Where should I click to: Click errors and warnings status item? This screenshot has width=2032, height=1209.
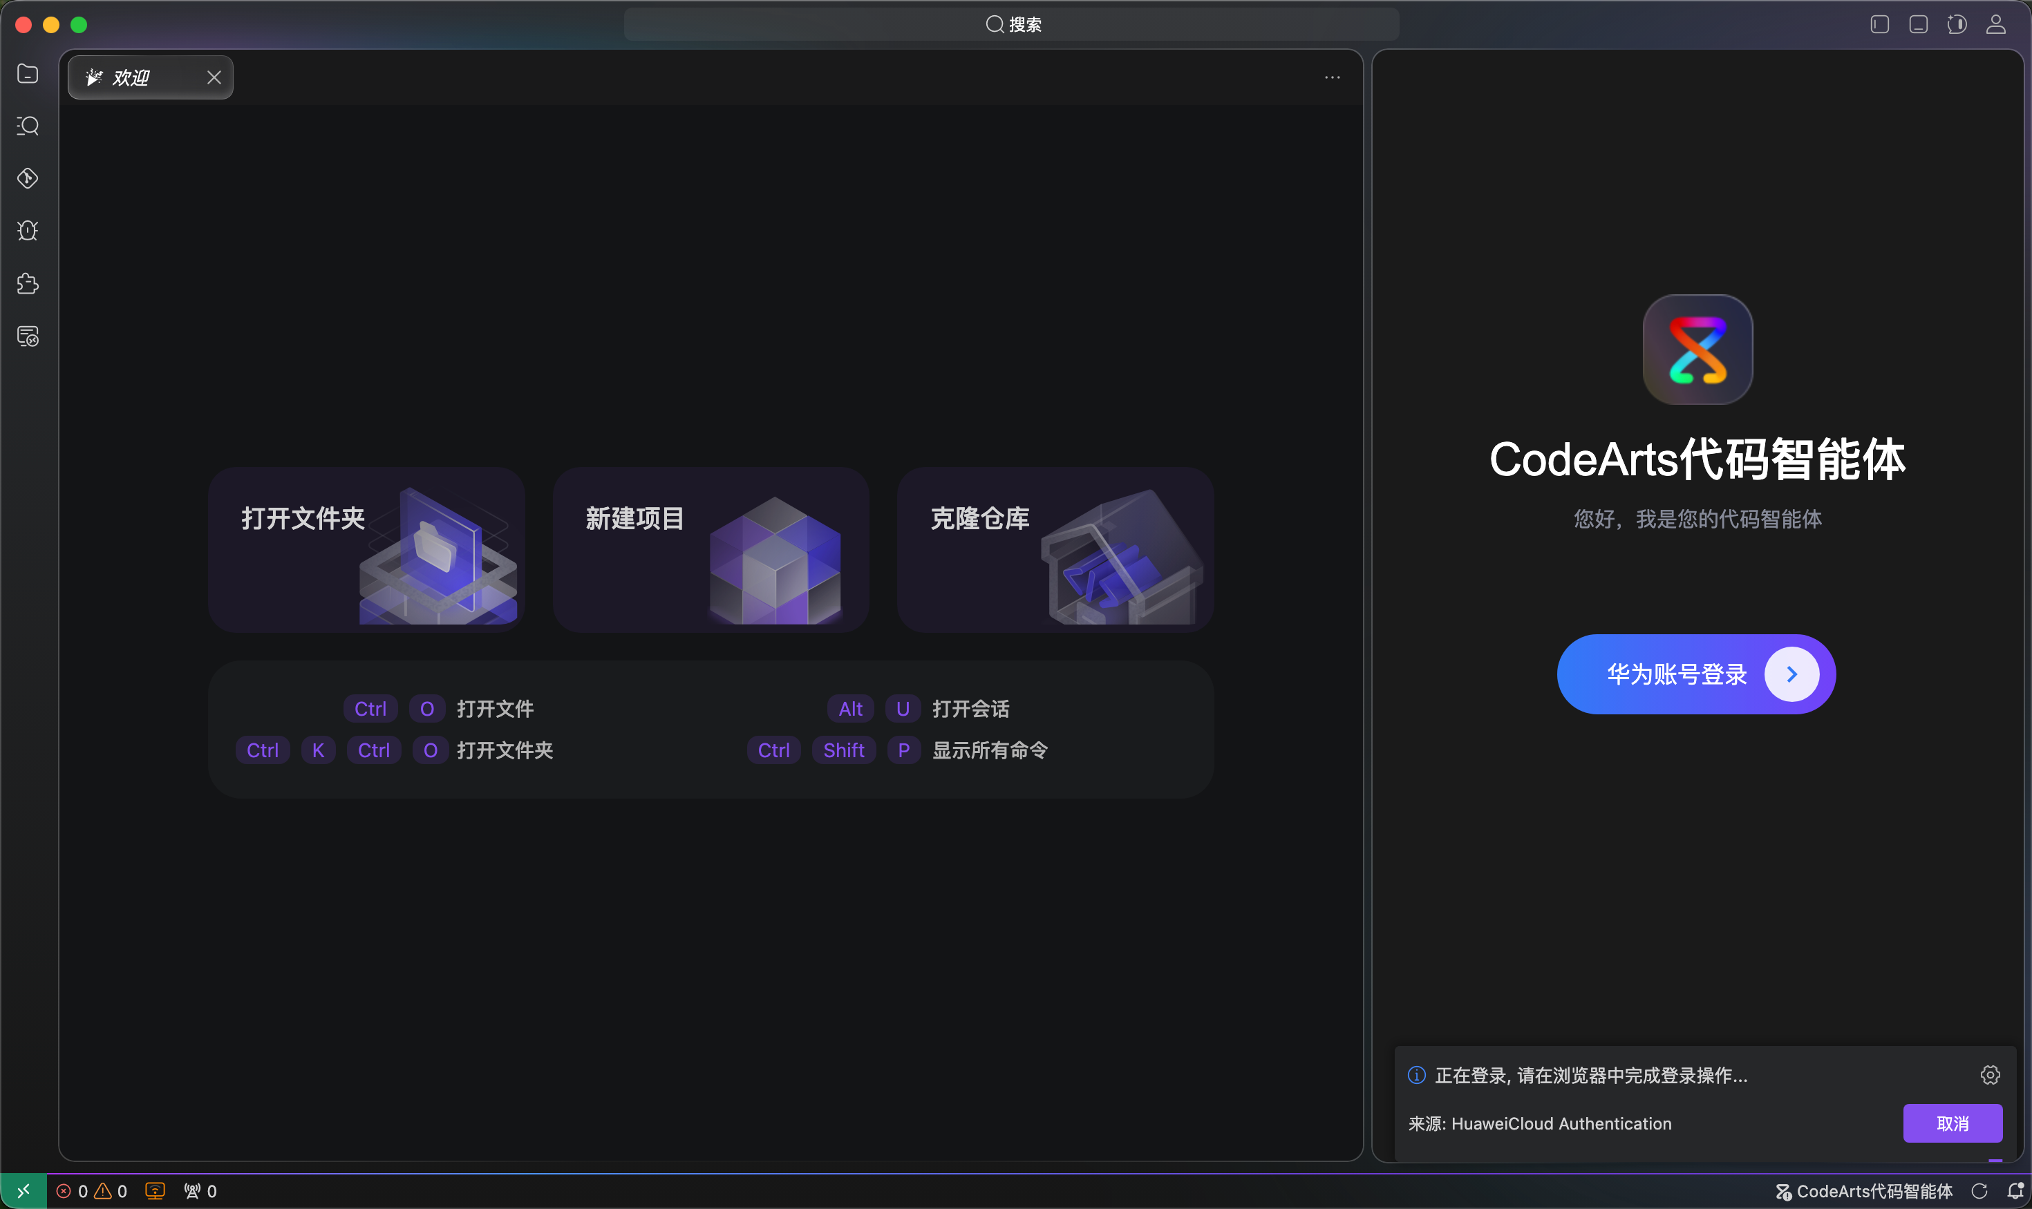pyautogui.click(x=91, y=1191)
